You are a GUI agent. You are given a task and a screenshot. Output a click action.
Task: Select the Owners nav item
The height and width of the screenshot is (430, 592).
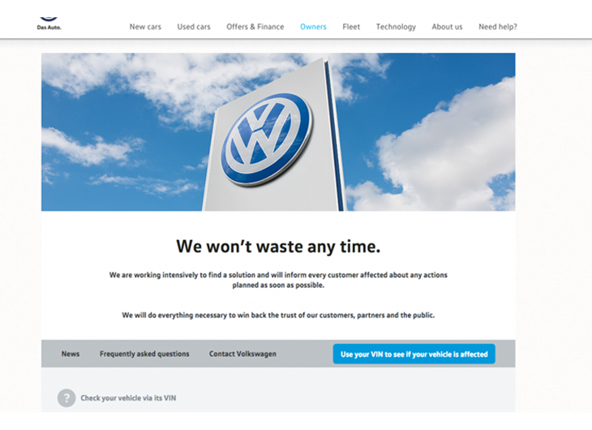click(x=313, y=27)
